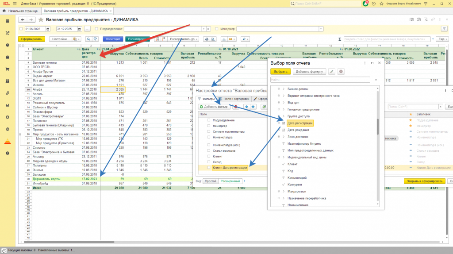Go forward with the right arrow button
Screen dimensions: 453x254
[x=31, y=19]
